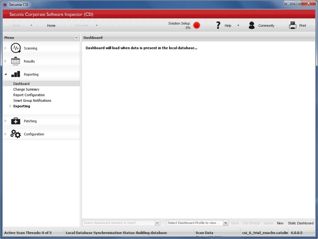
Task: Click the Help question mark icon
Action: 218,26
